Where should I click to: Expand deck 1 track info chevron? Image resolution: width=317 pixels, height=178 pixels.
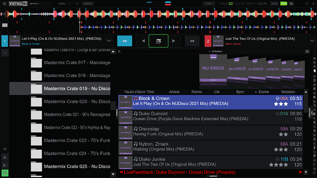pos(109,41)
